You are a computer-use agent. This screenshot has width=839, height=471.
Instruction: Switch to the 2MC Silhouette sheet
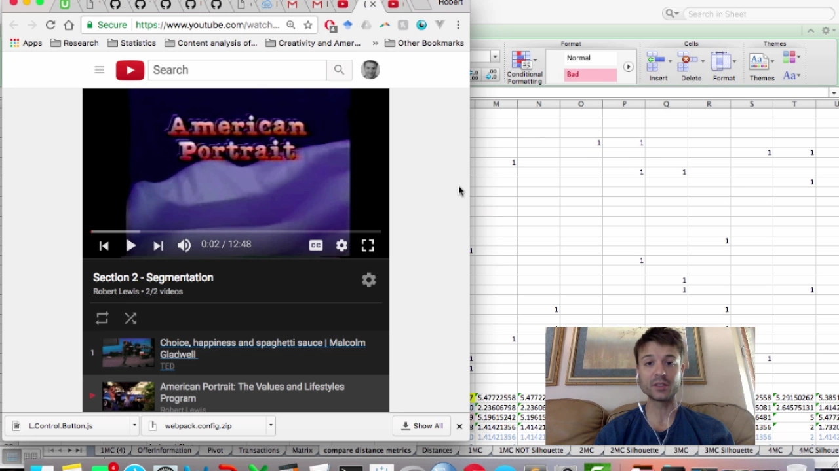[x=634, y=450]
